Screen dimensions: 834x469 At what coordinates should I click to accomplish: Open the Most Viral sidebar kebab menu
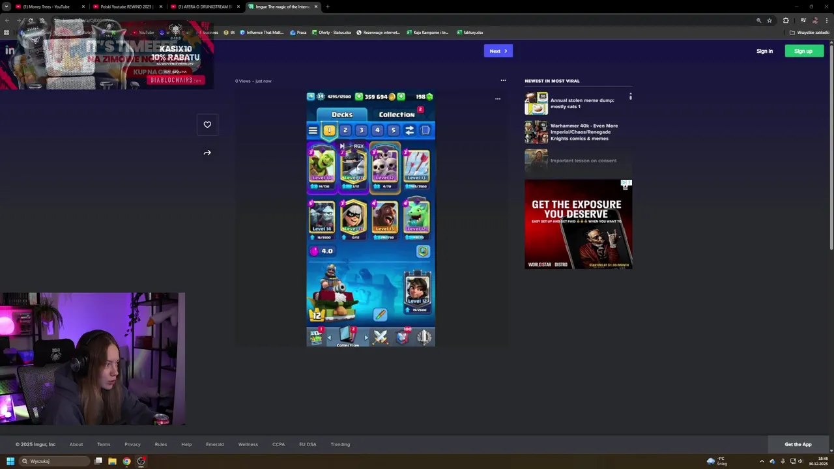[x=630, y=96]
